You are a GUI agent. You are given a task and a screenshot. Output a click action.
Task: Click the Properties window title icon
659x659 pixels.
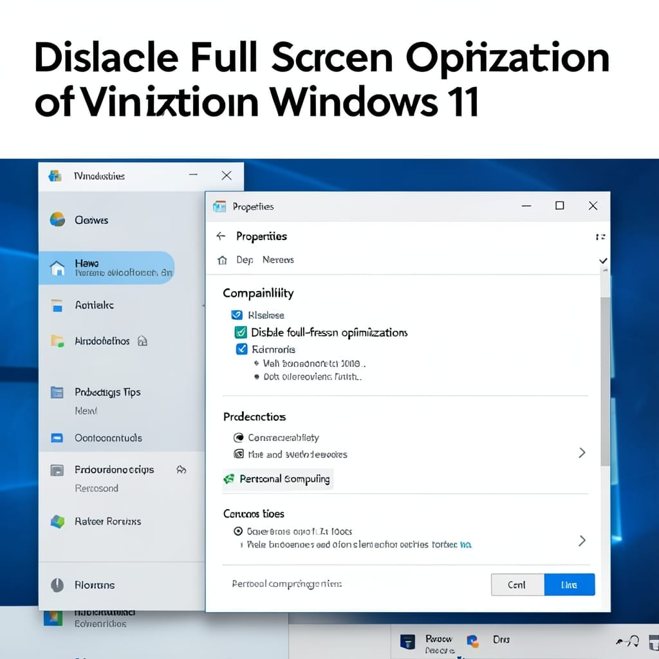tap(219, 207)
